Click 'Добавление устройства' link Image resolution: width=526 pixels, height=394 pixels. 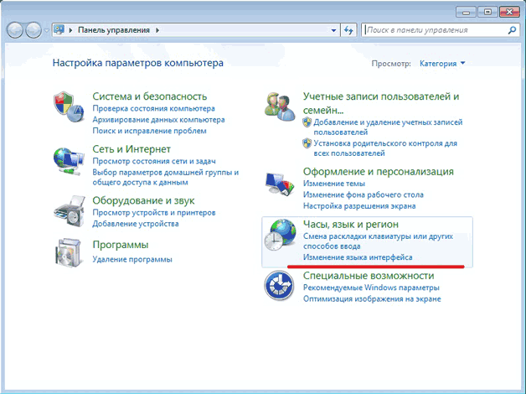click(x=136, y=224)
